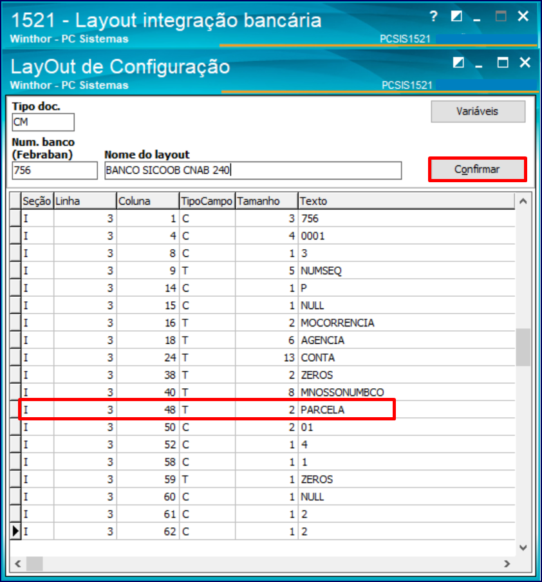Image resolution: width=542 pixels, height=582 pixels.
Task: Click Coluna cell with value 62
Action: pyautogui.click(x=148, y=532)
